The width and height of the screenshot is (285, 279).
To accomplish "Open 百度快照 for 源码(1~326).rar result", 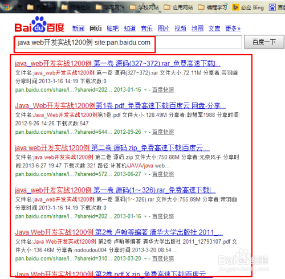I will point(163,216).
